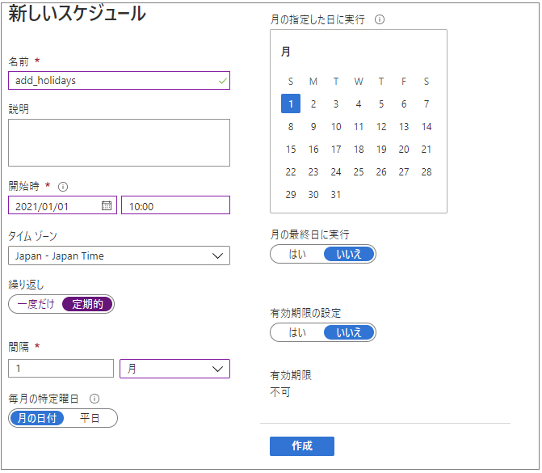
Task: Select day 10 in the month calendar
Action: coord(336,126)
